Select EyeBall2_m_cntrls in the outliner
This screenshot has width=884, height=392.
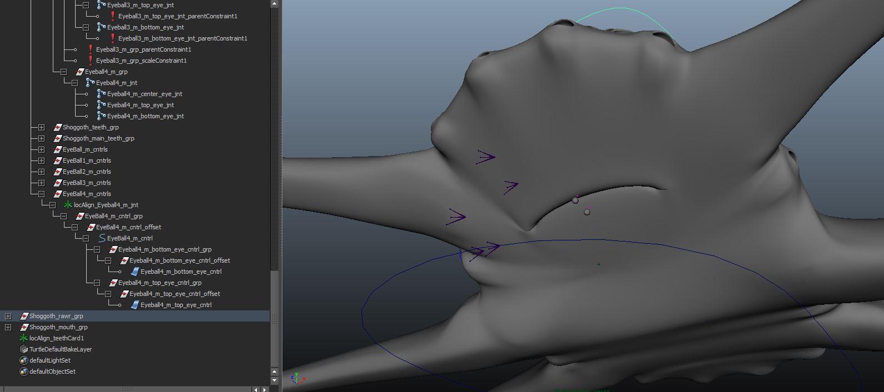click(x=86, y=172)
